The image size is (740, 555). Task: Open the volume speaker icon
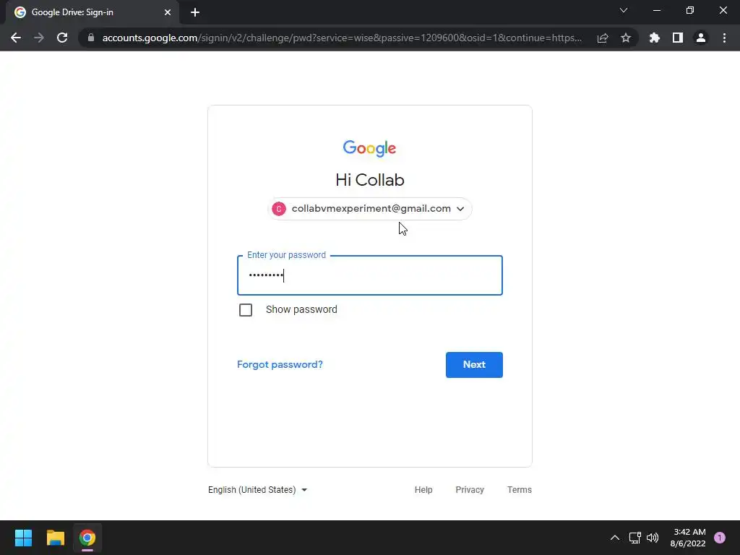(653, 538)
